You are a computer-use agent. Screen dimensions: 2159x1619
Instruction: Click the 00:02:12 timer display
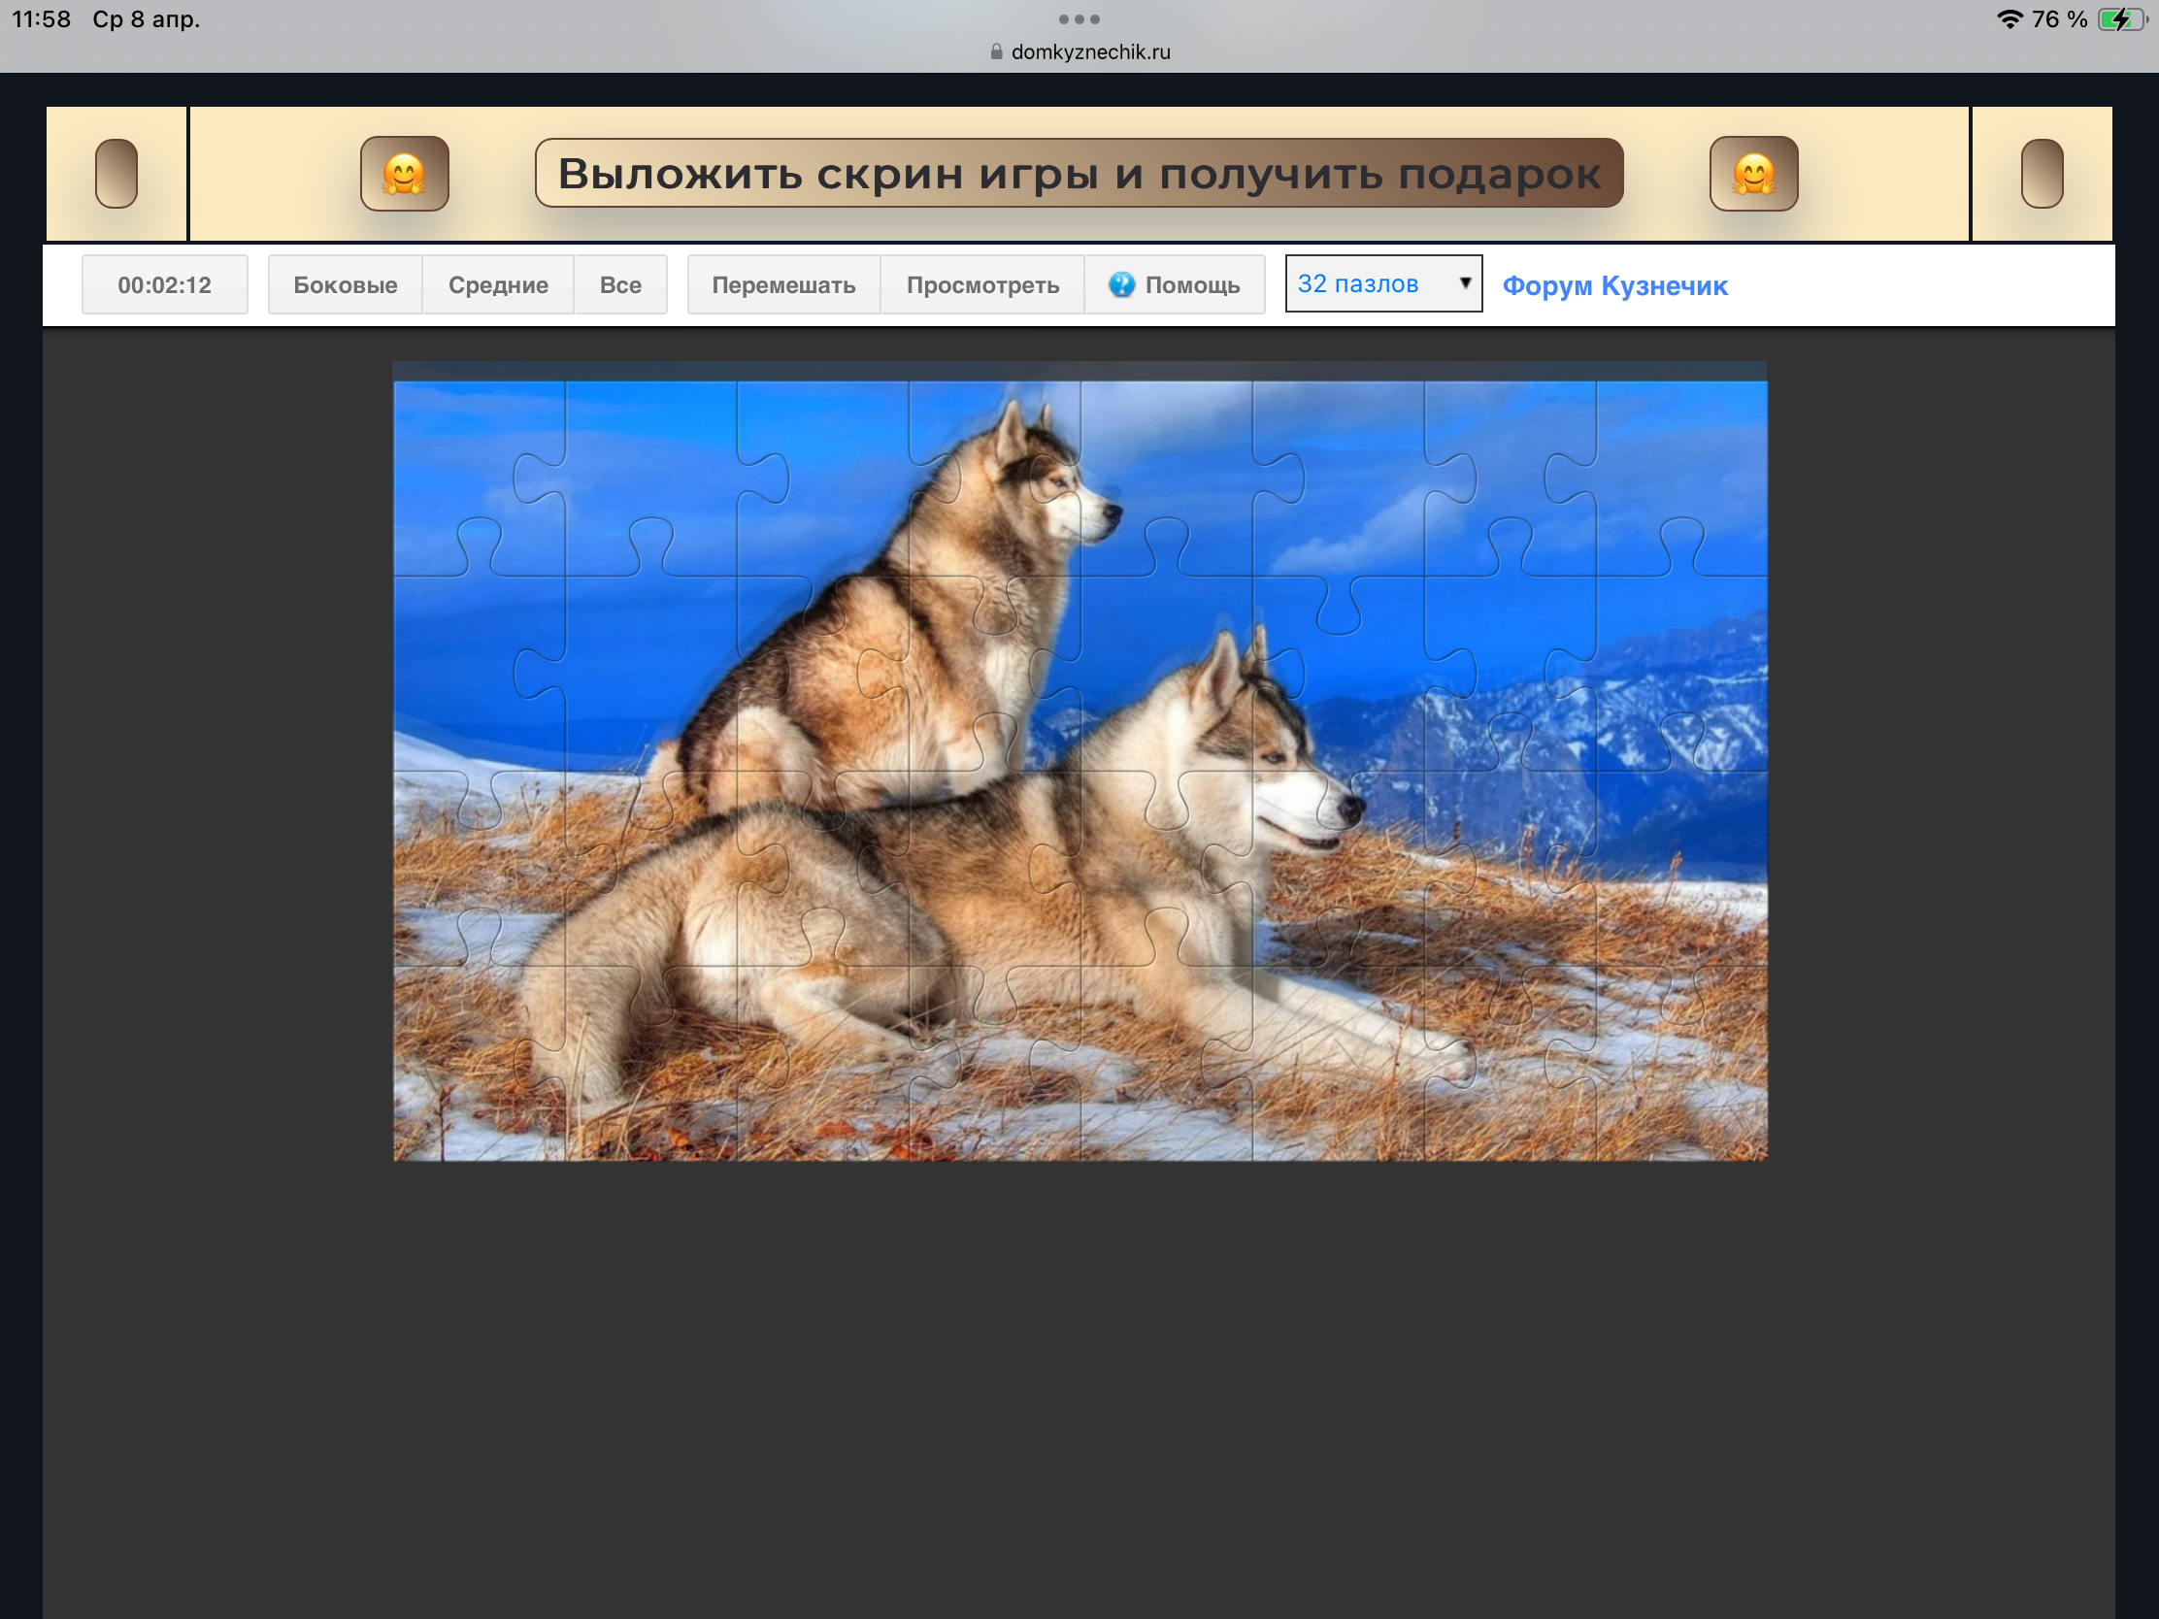tap(164, 285)
